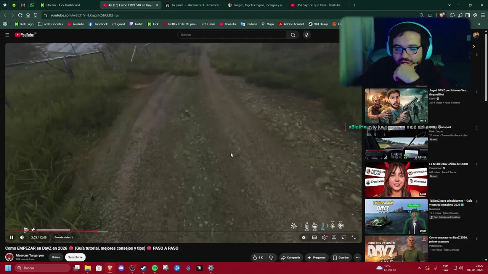Open the Brave Shields icon in the address bar
The height and width of the screenshot is (274, 488).
click(x=442, y=15)
